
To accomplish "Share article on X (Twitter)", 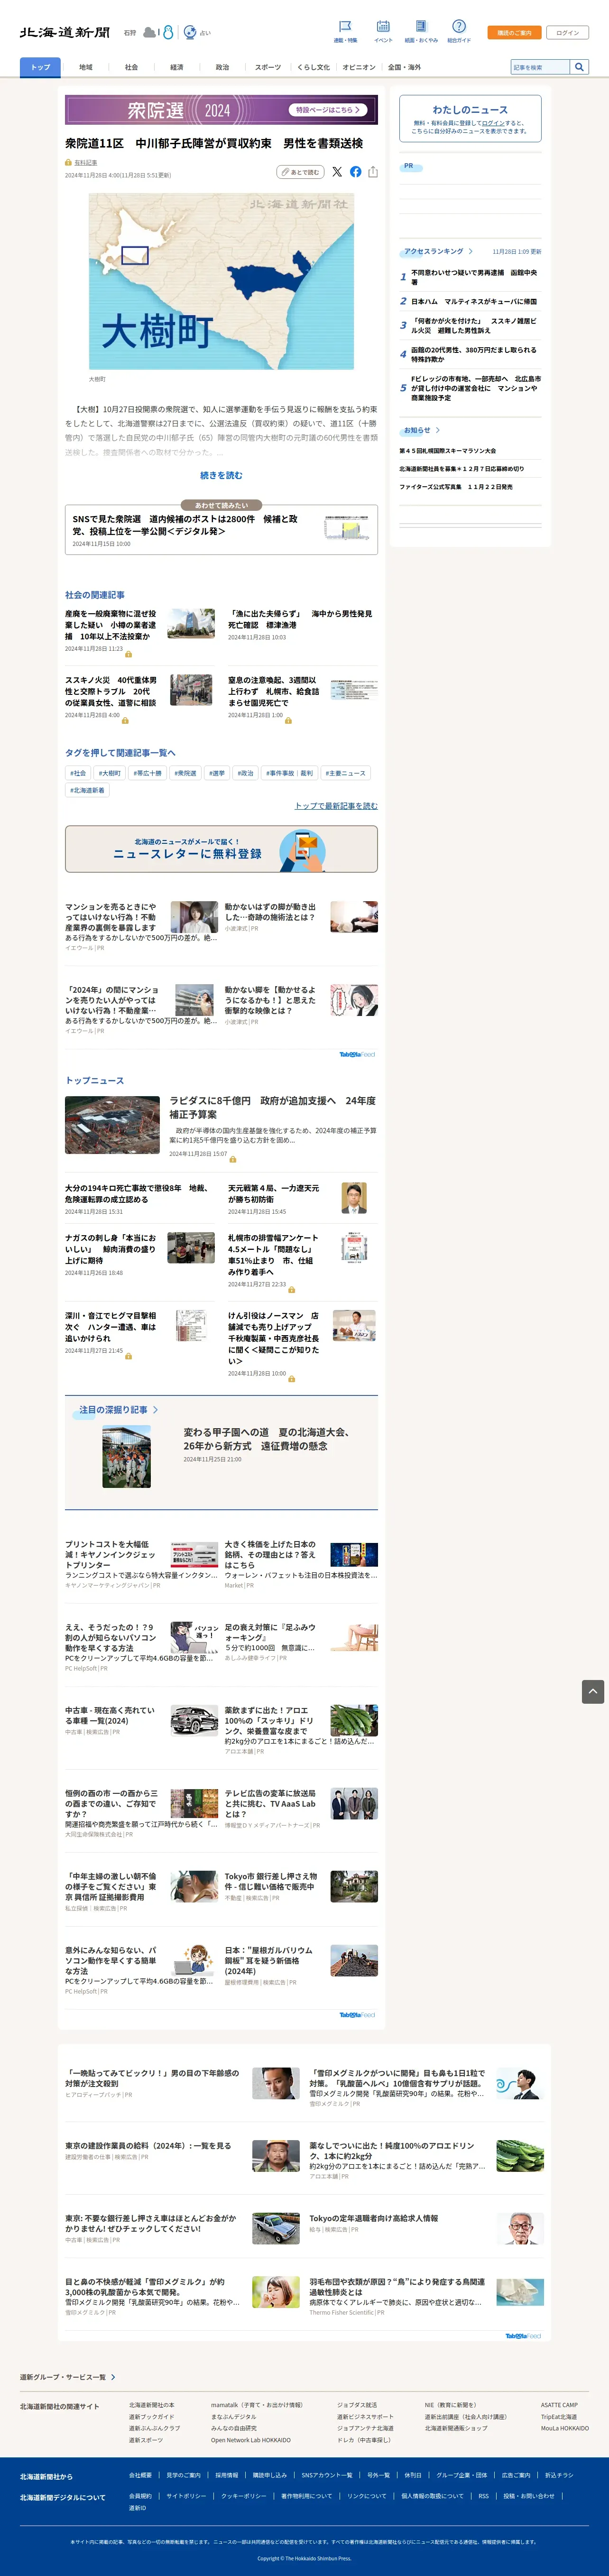I will [x=337, y=172].
